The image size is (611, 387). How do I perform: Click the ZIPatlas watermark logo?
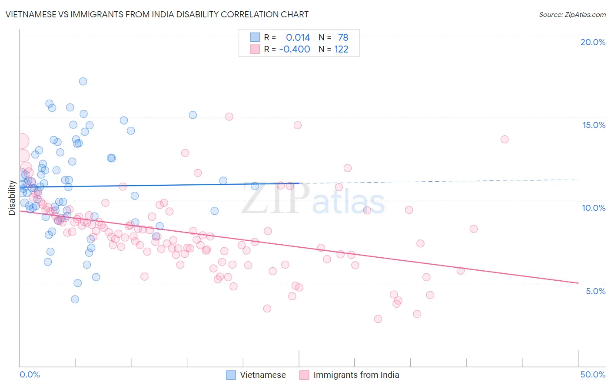(313, 198)
